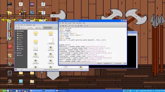Click the Paste clipboard icon in the editor
The width and height of the screenshot is (165, 92).
point(81,26)
